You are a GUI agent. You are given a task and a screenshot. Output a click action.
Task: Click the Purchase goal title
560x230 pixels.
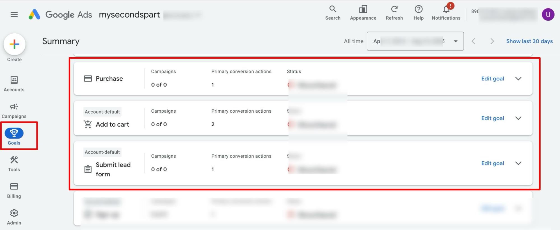coord(109,79)
